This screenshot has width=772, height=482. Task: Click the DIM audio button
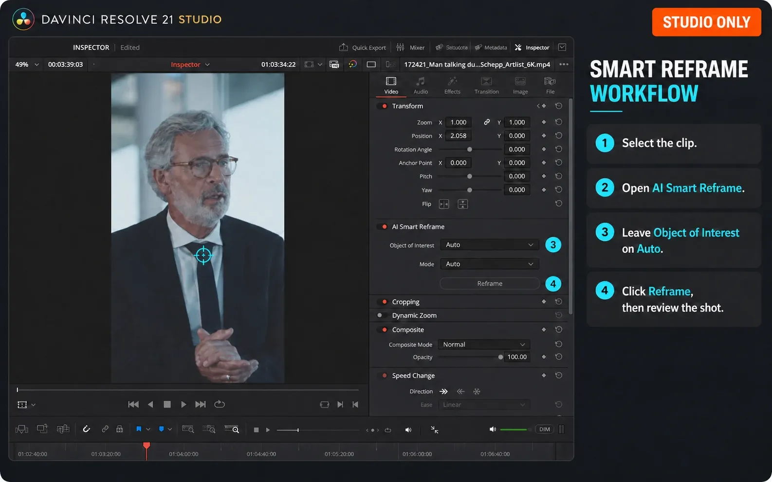coord(545,430)
